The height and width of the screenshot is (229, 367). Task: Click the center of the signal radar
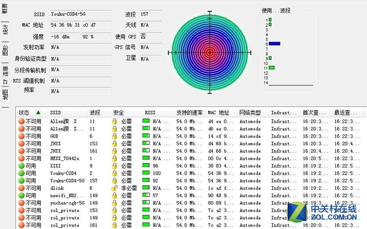pyautogui.click(x=210, y=53)
